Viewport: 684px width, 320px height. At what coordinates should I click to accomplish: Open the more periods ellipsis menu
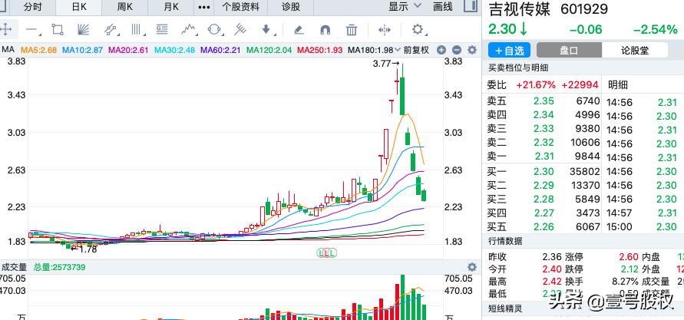[x=203, y=7]
